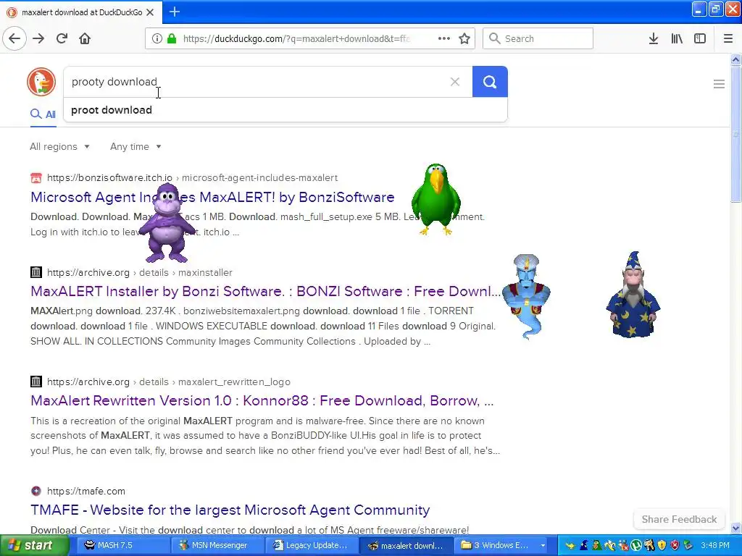Expand the All regions filter

coord(59,146)
